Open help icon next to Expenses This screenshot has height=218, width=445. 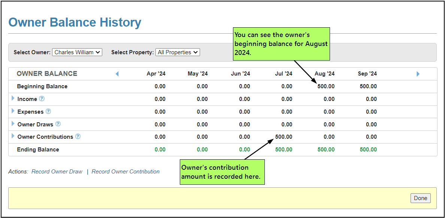pos(48,111)
